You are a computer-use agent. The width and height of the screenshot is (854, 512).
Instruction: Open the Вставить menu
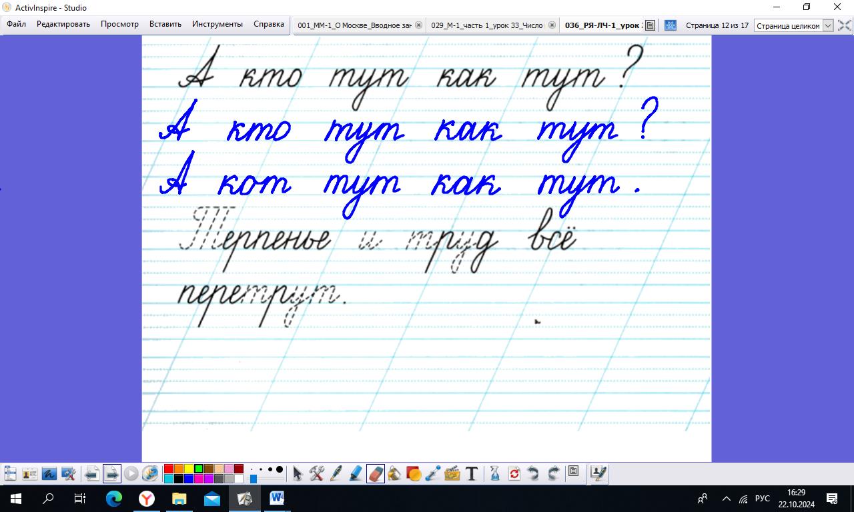click(x=165, y=24)
